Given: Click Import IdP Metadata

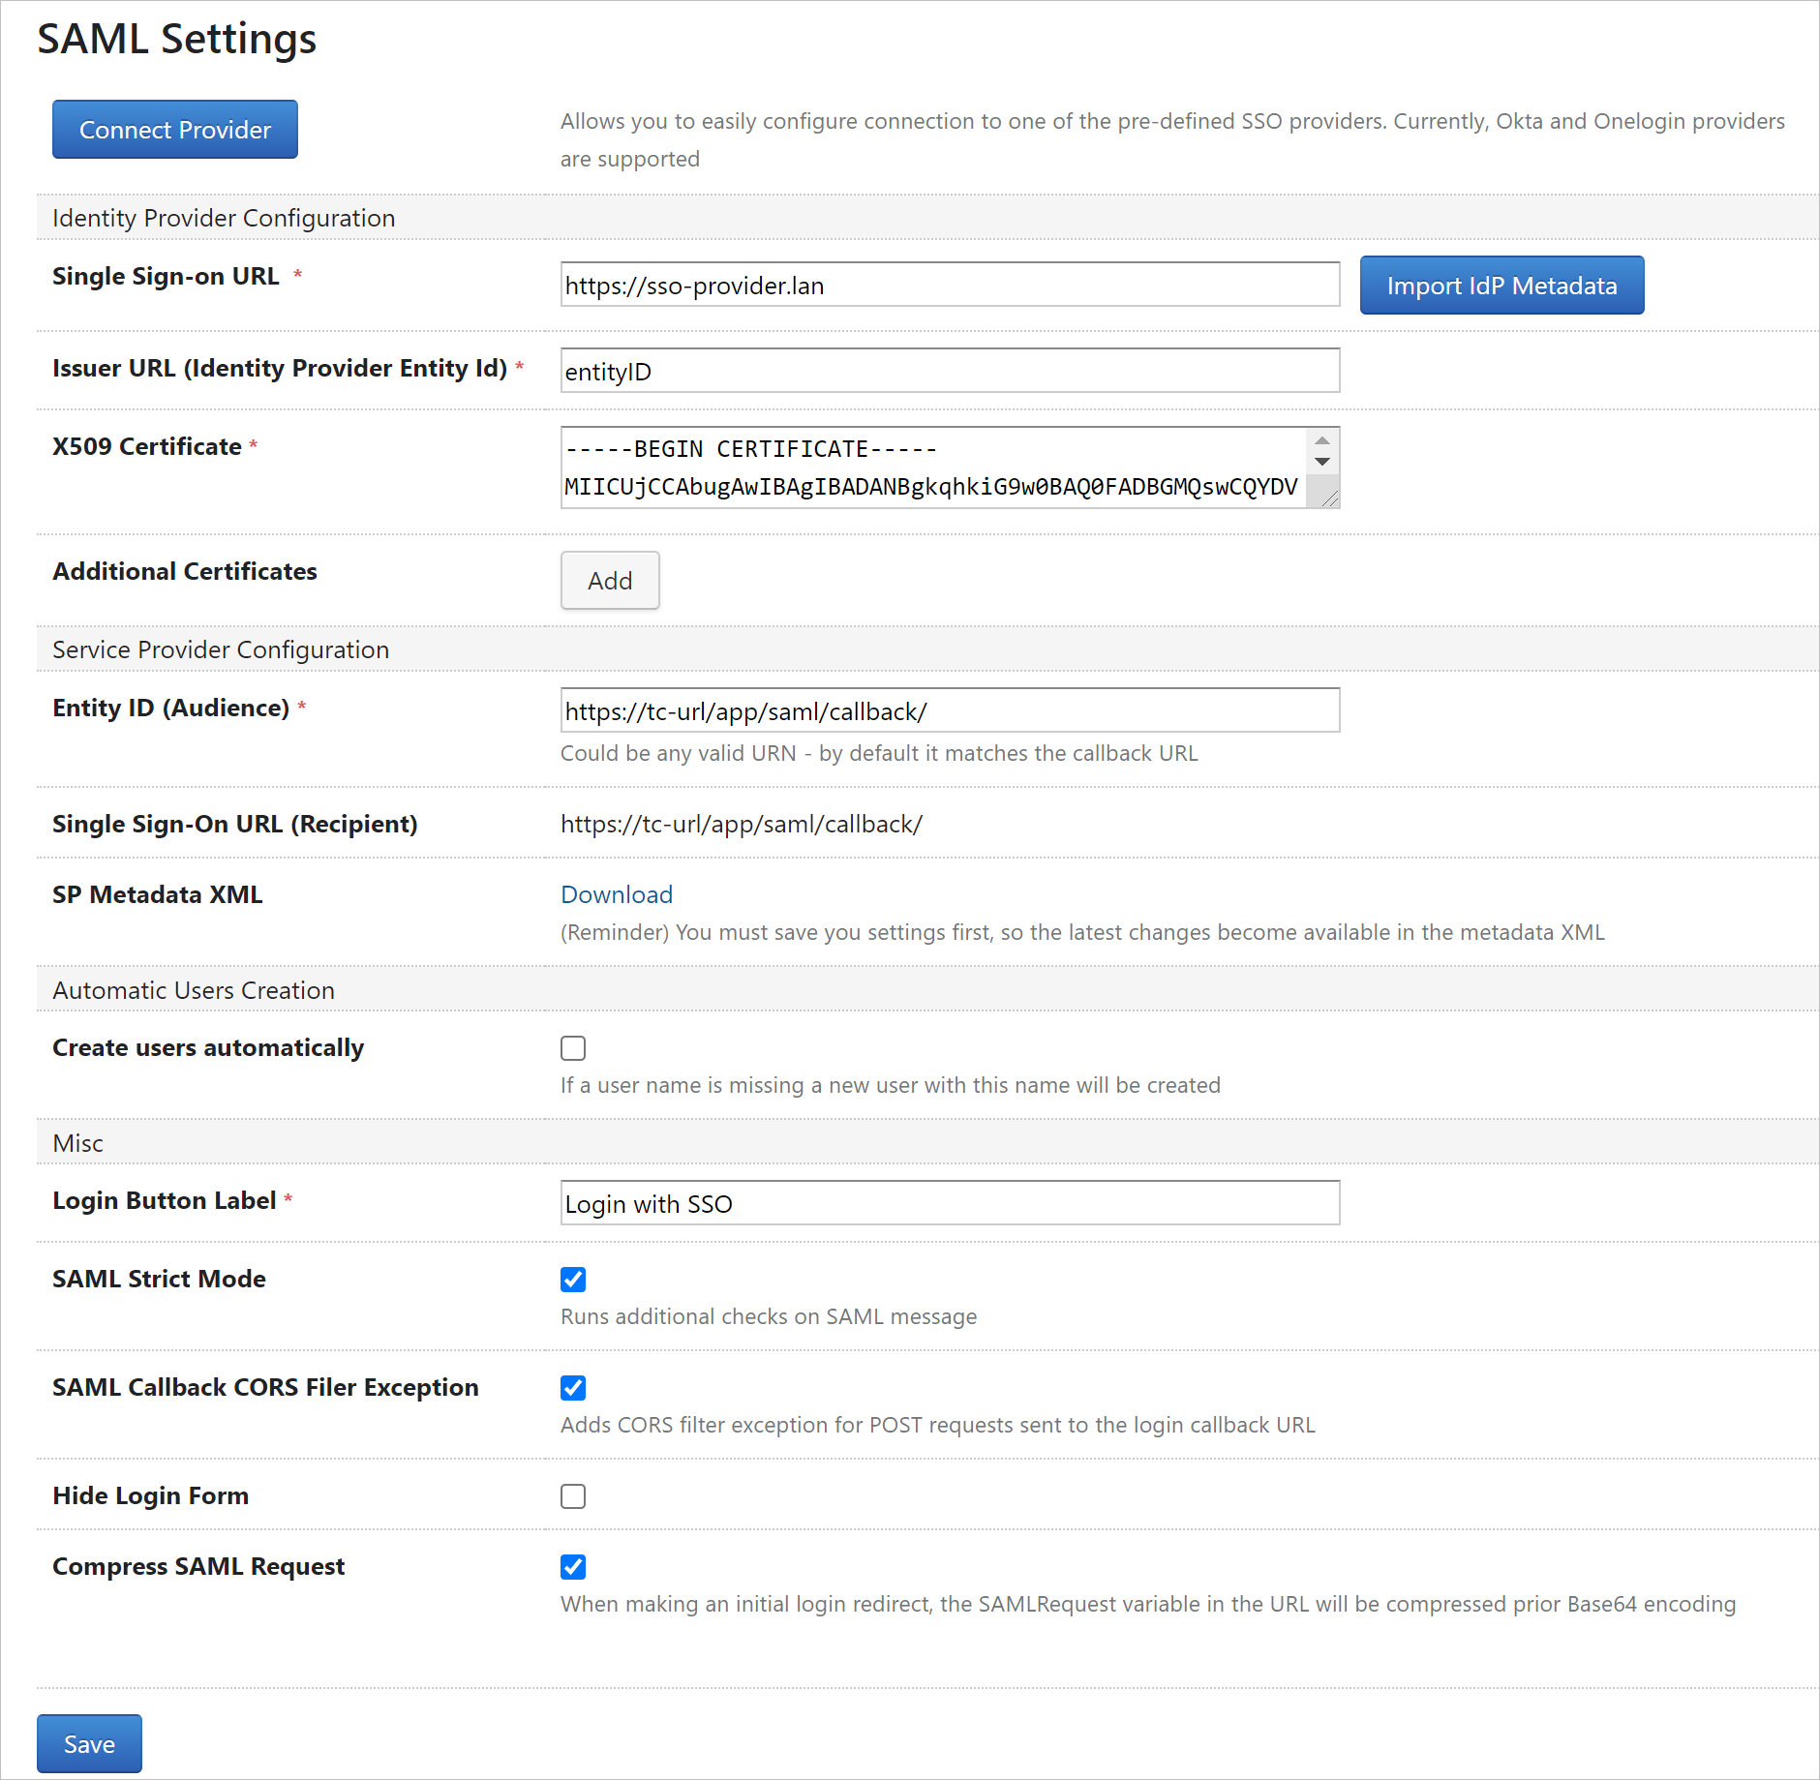Looking at the screenshot, I should [1500, 285].
